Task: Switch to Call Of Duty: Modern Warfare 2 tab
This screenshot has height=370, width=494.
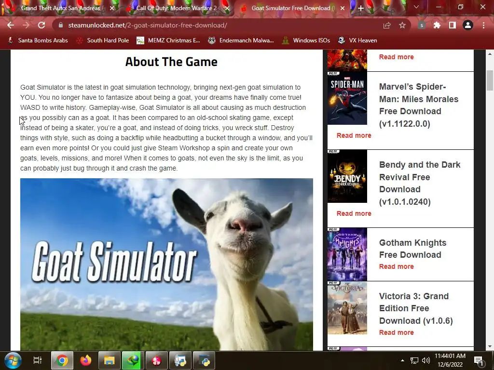Action: coord(177,8)
